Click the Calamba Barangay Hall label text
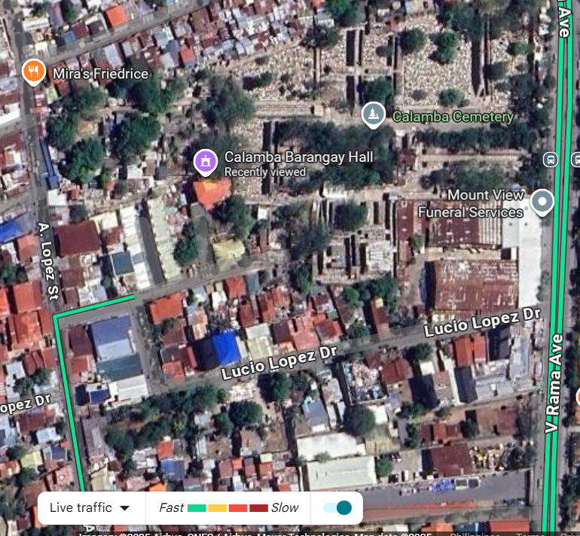The width and height of the screenshot is (580, 536). (298, 157)
